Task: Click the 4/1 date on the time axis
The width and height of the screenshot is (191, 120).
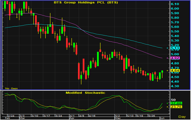Action: [72, 116]
